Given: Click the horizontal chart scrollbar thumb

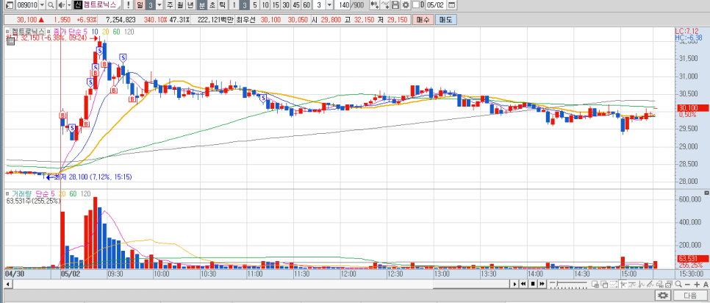Looking at the screenshot, I should tap(472, 284).
